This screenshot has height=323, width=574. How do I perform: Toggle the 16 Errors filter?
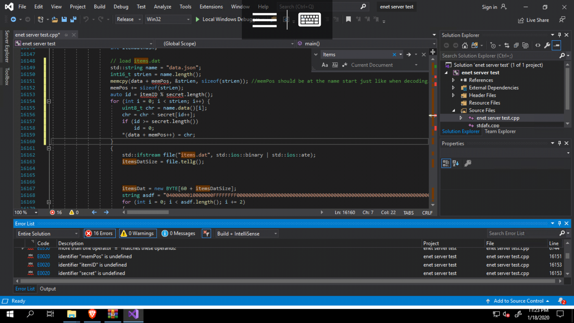tap(99, 233)
